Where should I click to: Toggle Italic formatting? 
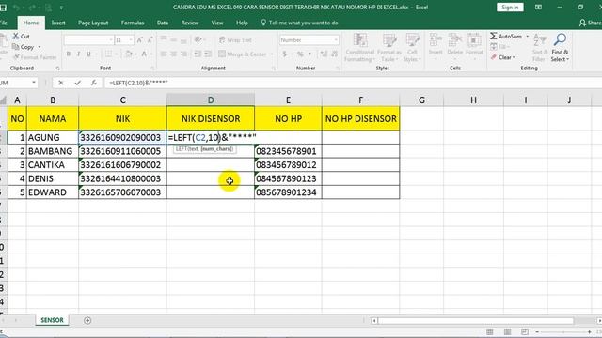(x=78, y=54)
